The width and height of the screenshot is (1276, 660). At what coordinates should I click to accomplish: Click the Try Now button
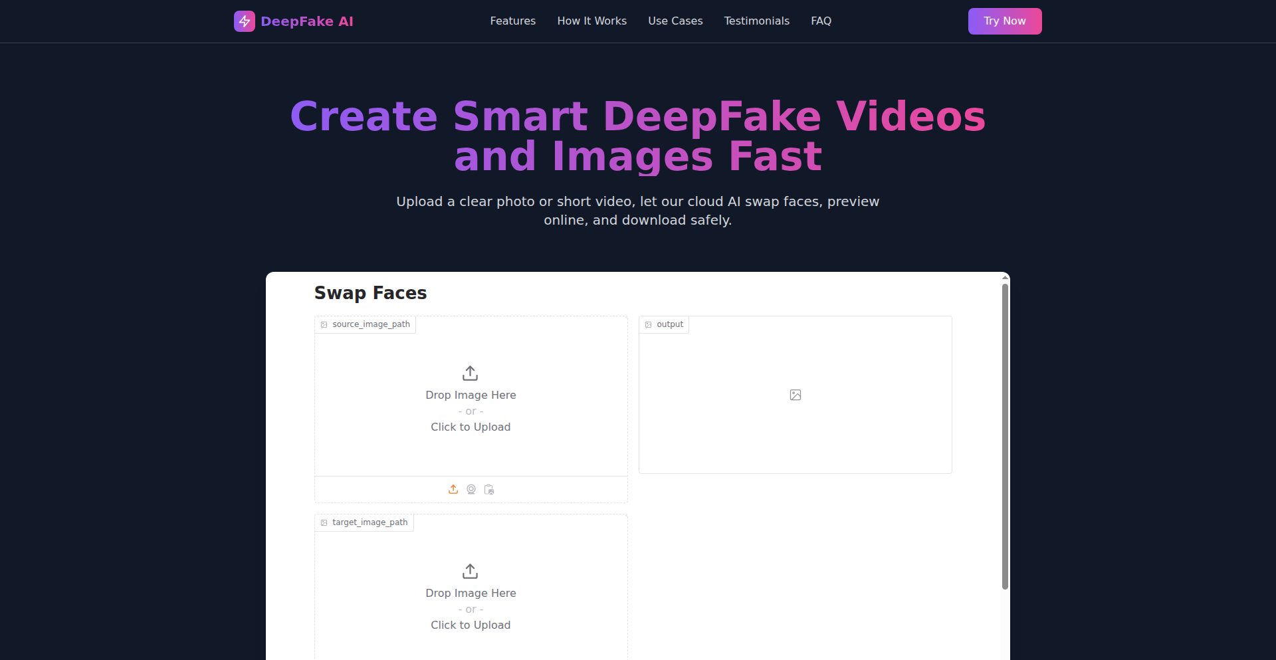pyautogui.click(x=1005, y=21)
